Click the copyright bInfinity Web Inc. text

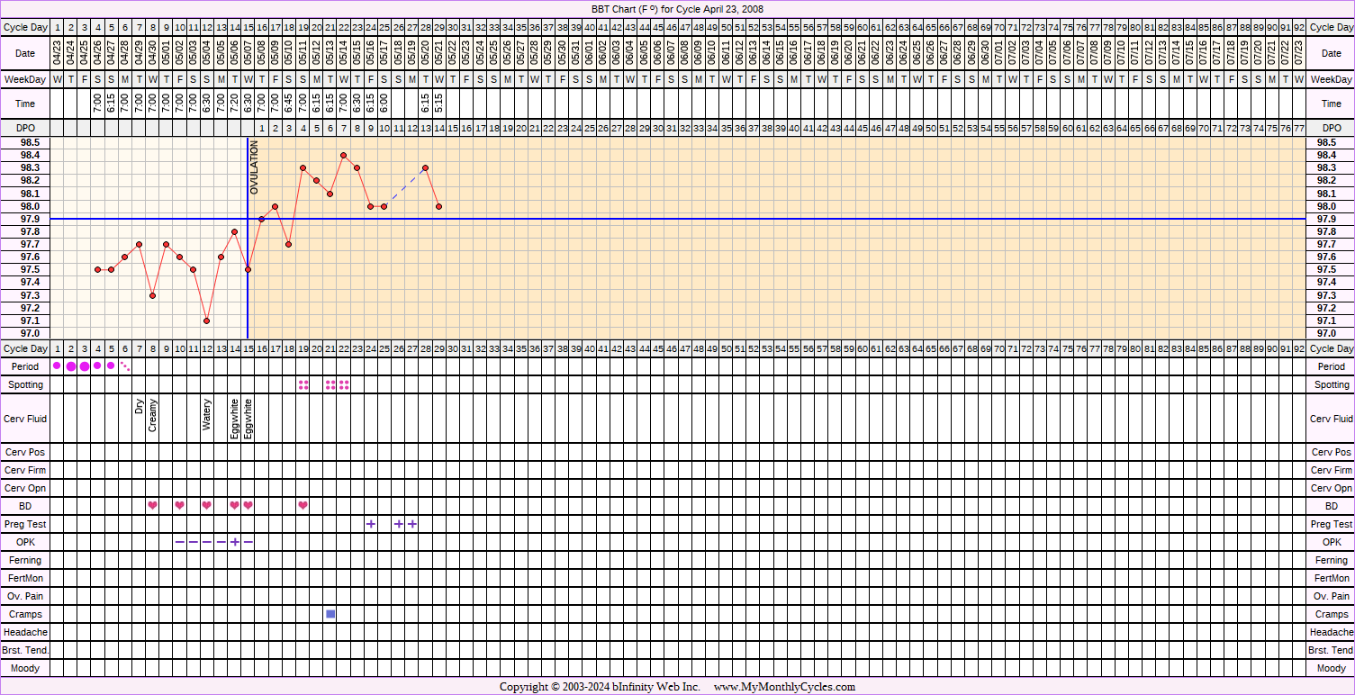tap(600, 687)
